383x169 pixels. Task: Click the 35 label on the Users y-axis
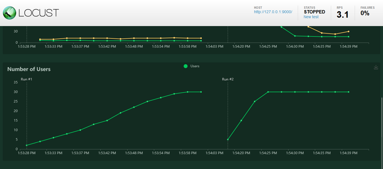(x=16, y=82)
